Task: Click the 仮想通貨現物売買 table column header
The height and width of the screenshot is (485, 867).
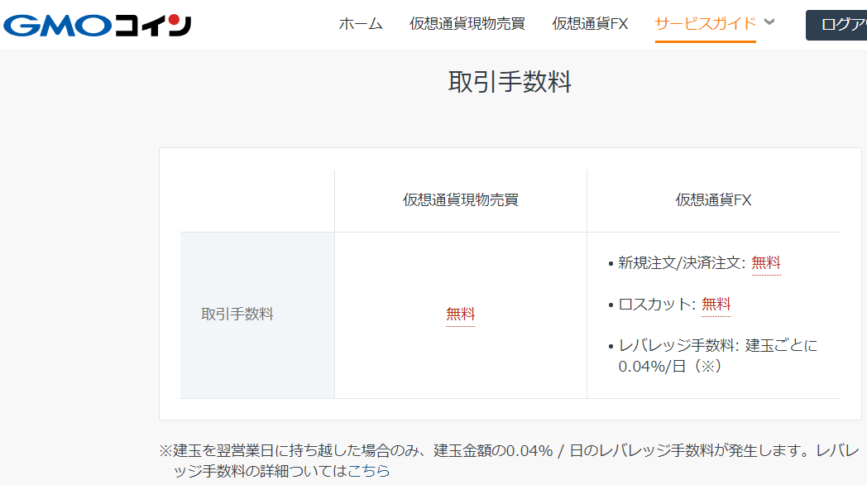Action: coord(461,200)
